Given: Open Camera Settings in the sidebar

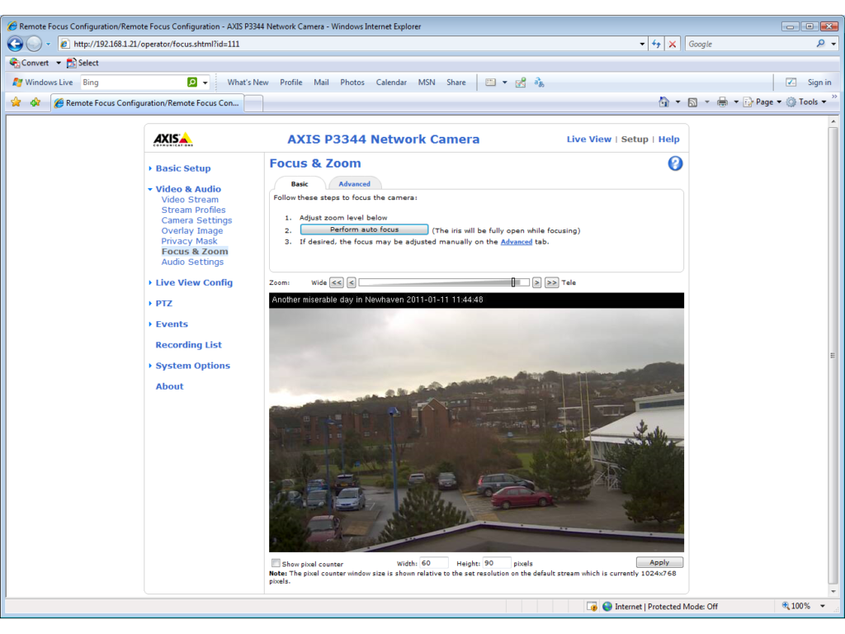Looking at the screenshot, I should click(x=196, y=220).
